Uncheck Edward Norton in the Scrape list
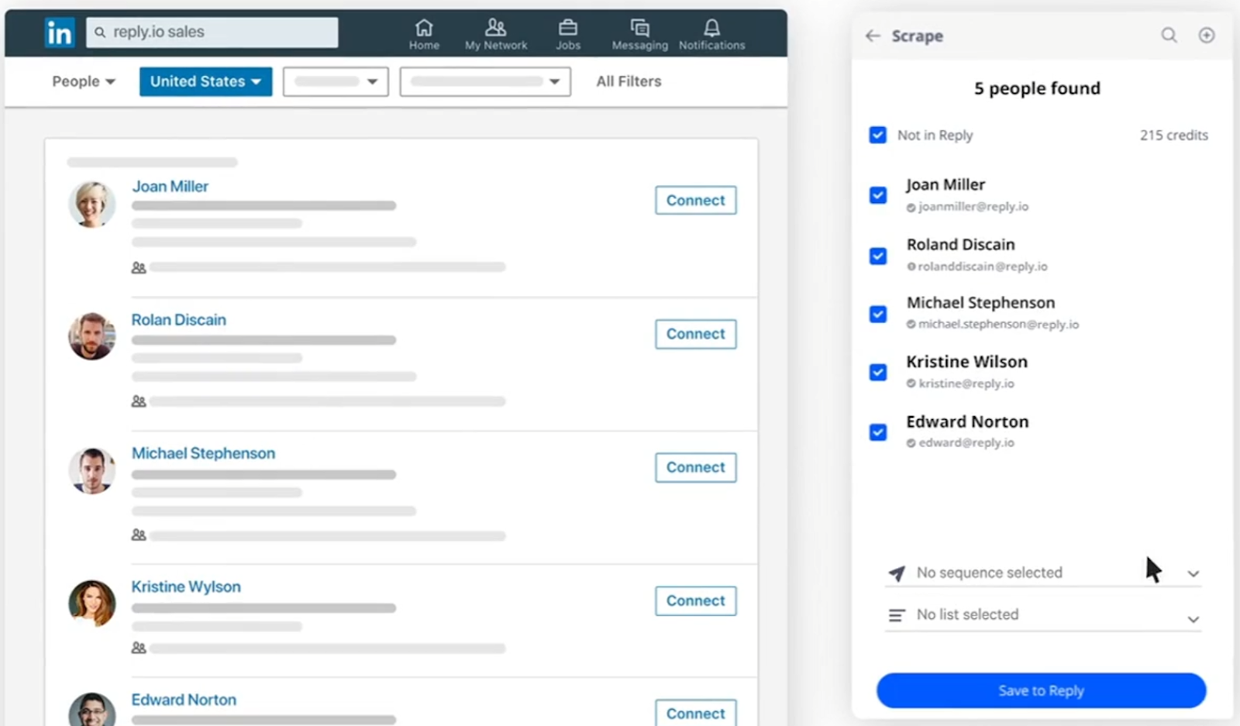The width and height of the screenshot is (1240, 726). pyautogui.click(x=877, y=432)
